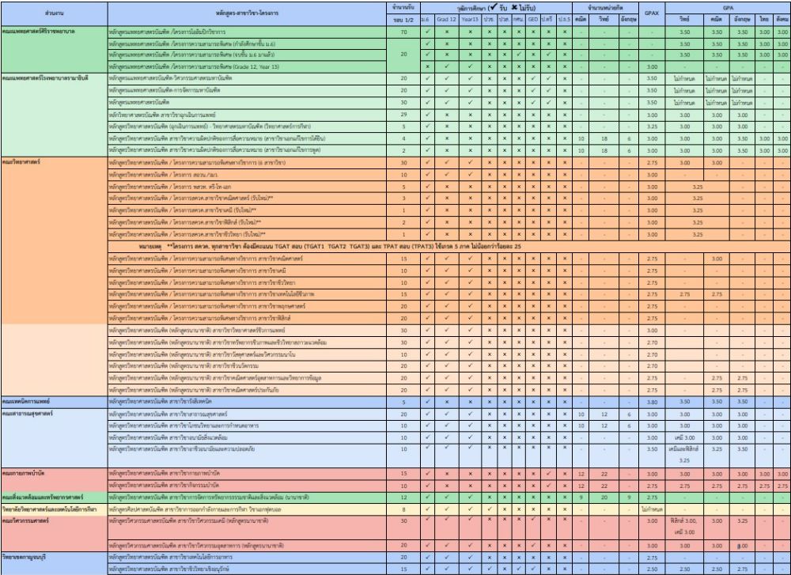Toggle the GED mark for คณะสาธารณสุขศาสตร์ first row
The width and height of the screenshot is (791, 575).
[x=533, y=413]
